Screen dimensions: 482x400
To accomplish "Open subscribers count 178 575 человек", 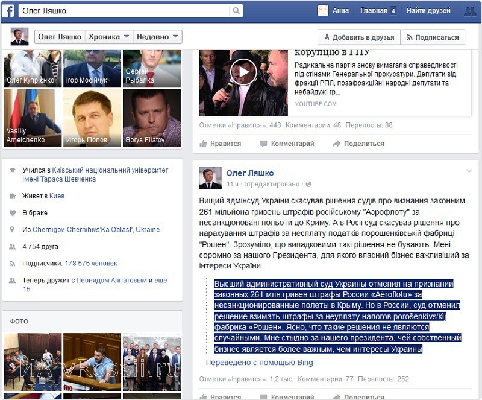I will point(91,264).
